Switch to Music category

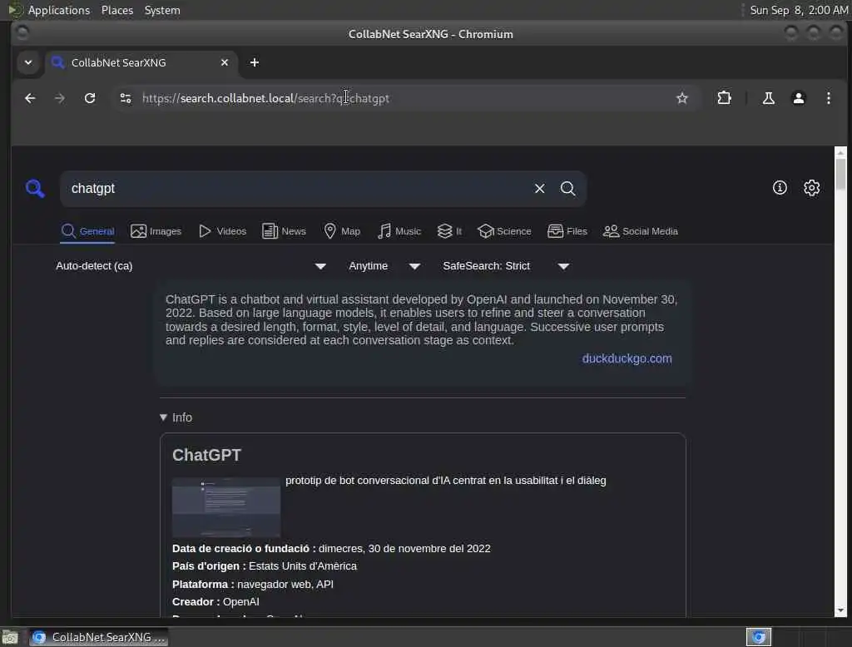click(399, 231)
